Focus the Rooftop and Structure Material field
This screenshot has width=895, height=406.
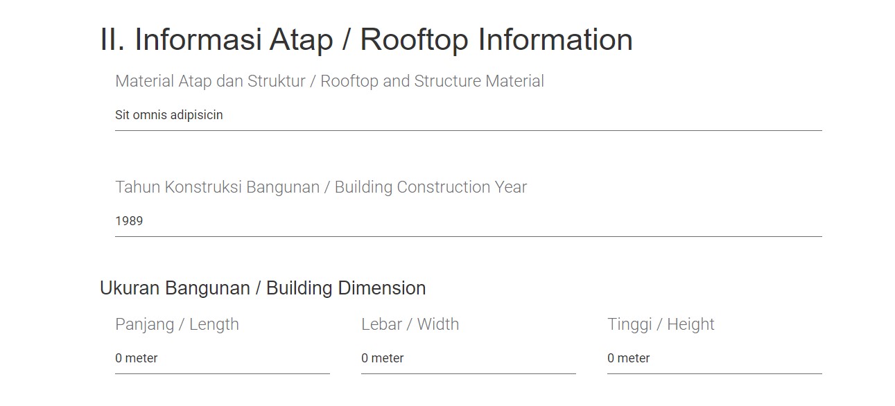point(468,115)
